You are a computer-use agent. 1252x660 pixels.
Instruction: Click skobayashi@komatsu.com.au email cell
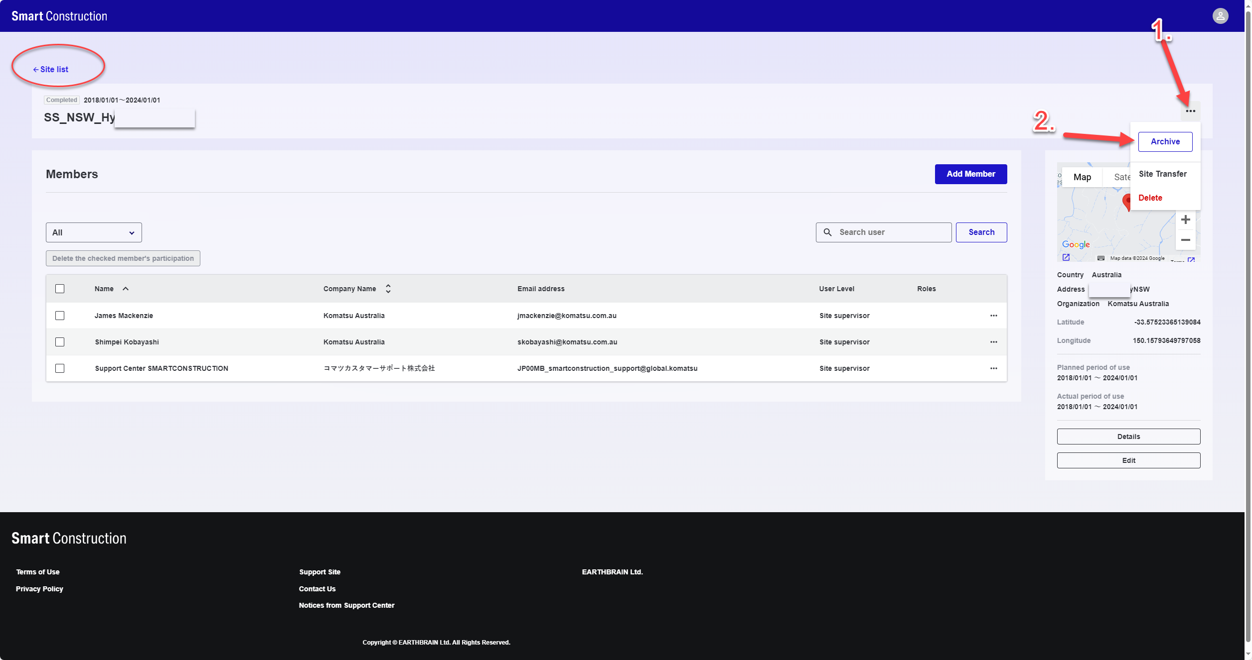[x=567, y=342]
